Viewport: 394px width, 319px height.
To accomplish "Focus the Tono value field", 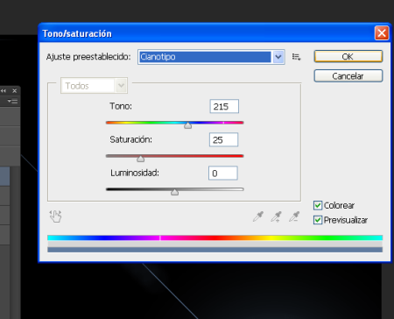I will (x=224, y=106).
